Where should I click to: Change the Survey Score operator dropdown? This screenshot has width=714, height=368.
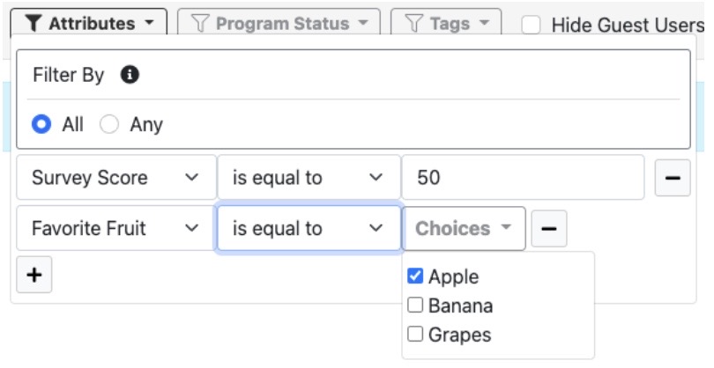[x=308, y=178]
